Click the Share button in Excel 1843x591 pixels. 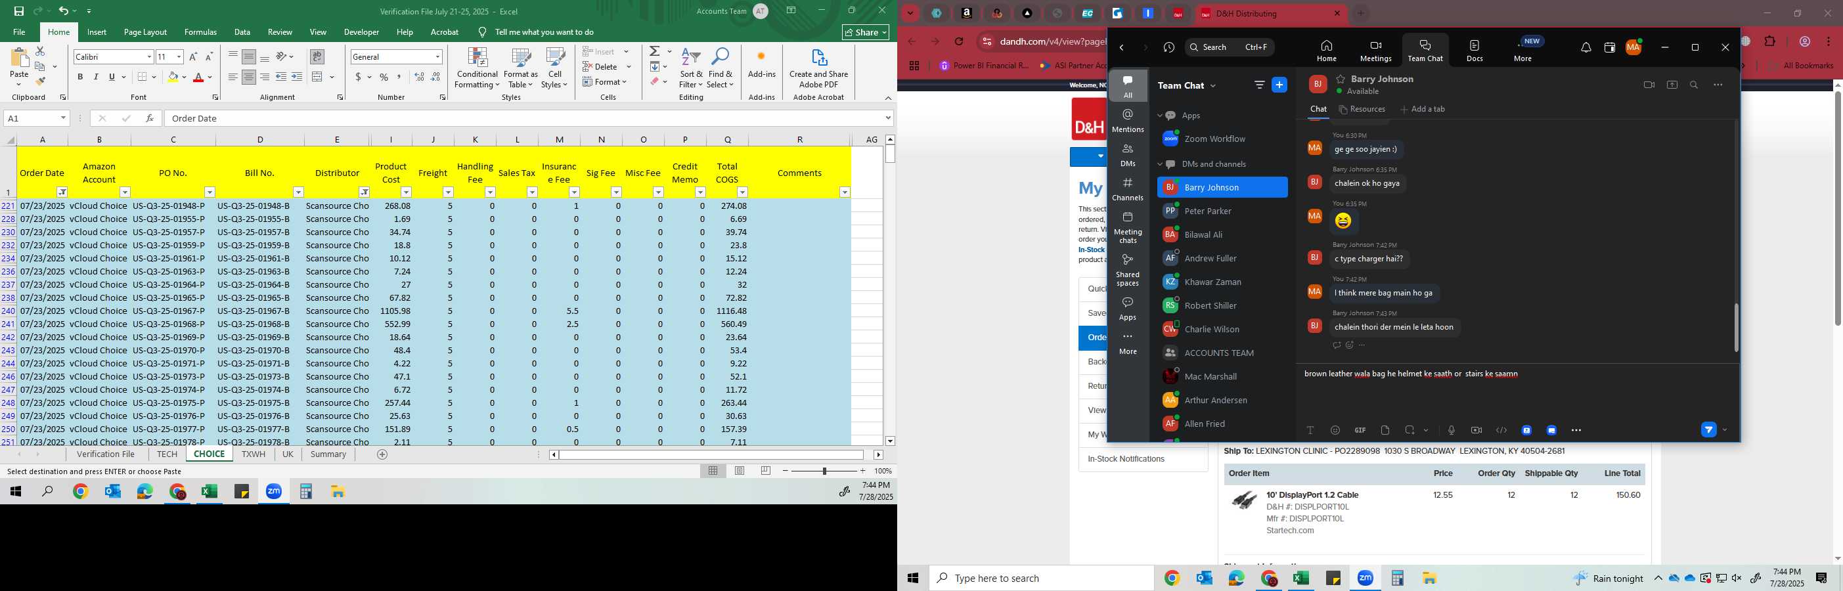(866, 32)
